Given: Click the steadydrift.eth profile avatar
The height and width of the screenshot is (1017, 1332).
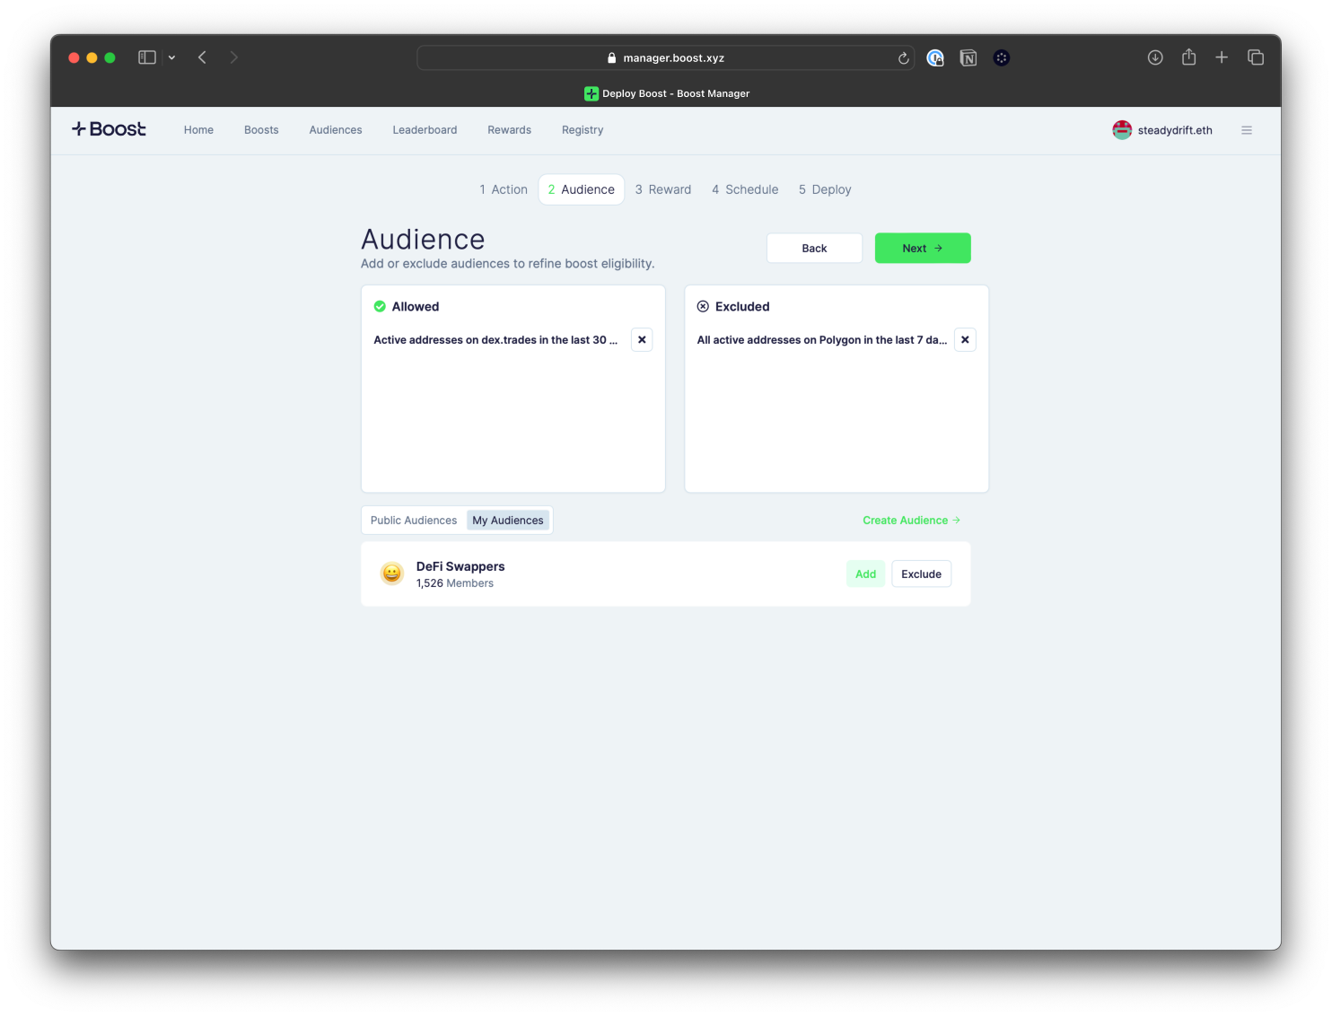Looking at the screenshot, I should pos(1121,129).
